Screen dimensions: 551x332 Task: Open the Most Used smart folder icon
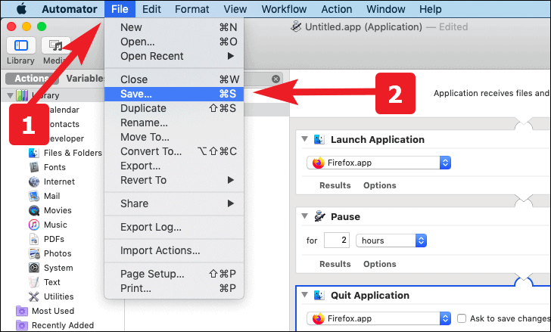click(22, 311)
